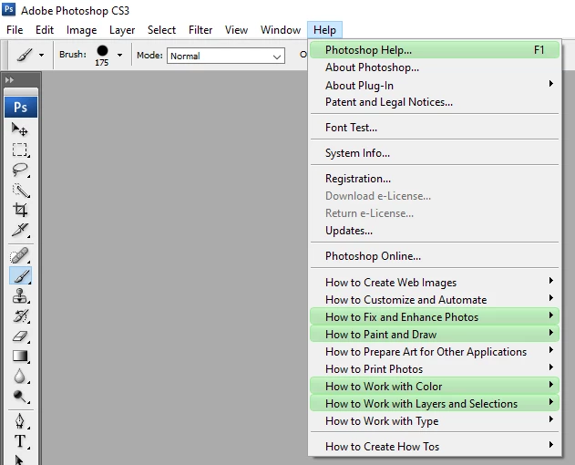Viewport: 575px width, 465px height.
Task: Expand How to Paint and Draw
Action: [435, 335]
